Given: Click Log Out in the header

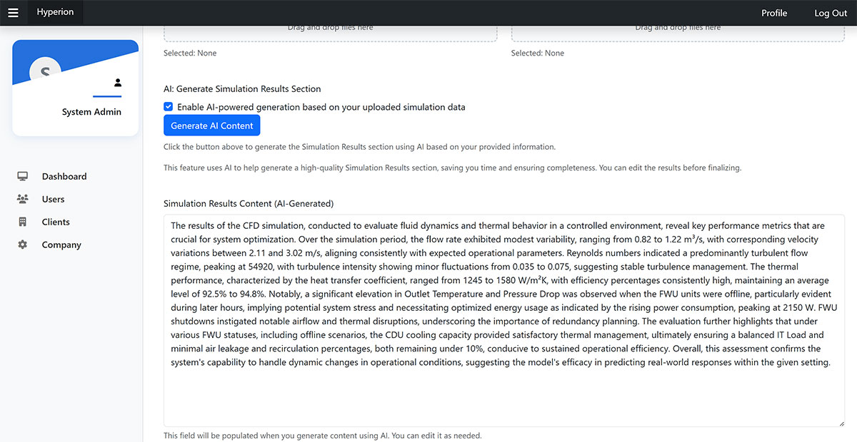Looking at the screenshot, I should pos(831,13).
